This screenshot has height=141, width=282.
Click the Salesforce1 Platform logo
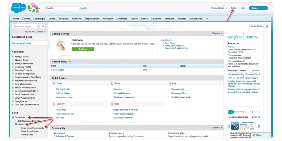pyautogui.click(x=243, y=37)
